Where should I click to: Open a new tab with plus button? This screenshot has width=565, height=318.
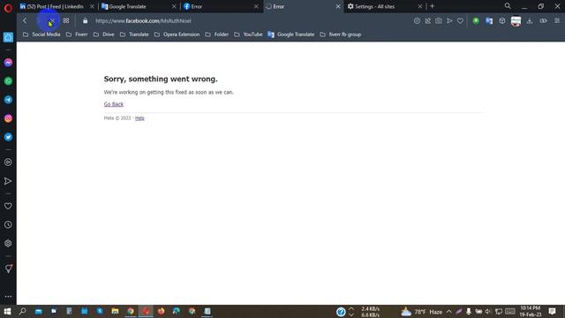(x=432, y=6)
